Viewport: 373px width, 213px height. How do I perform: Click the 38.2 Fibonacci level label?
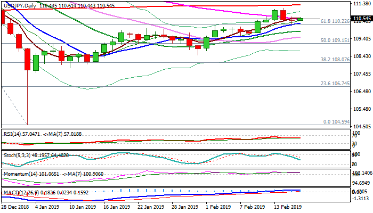coord(336,60)
